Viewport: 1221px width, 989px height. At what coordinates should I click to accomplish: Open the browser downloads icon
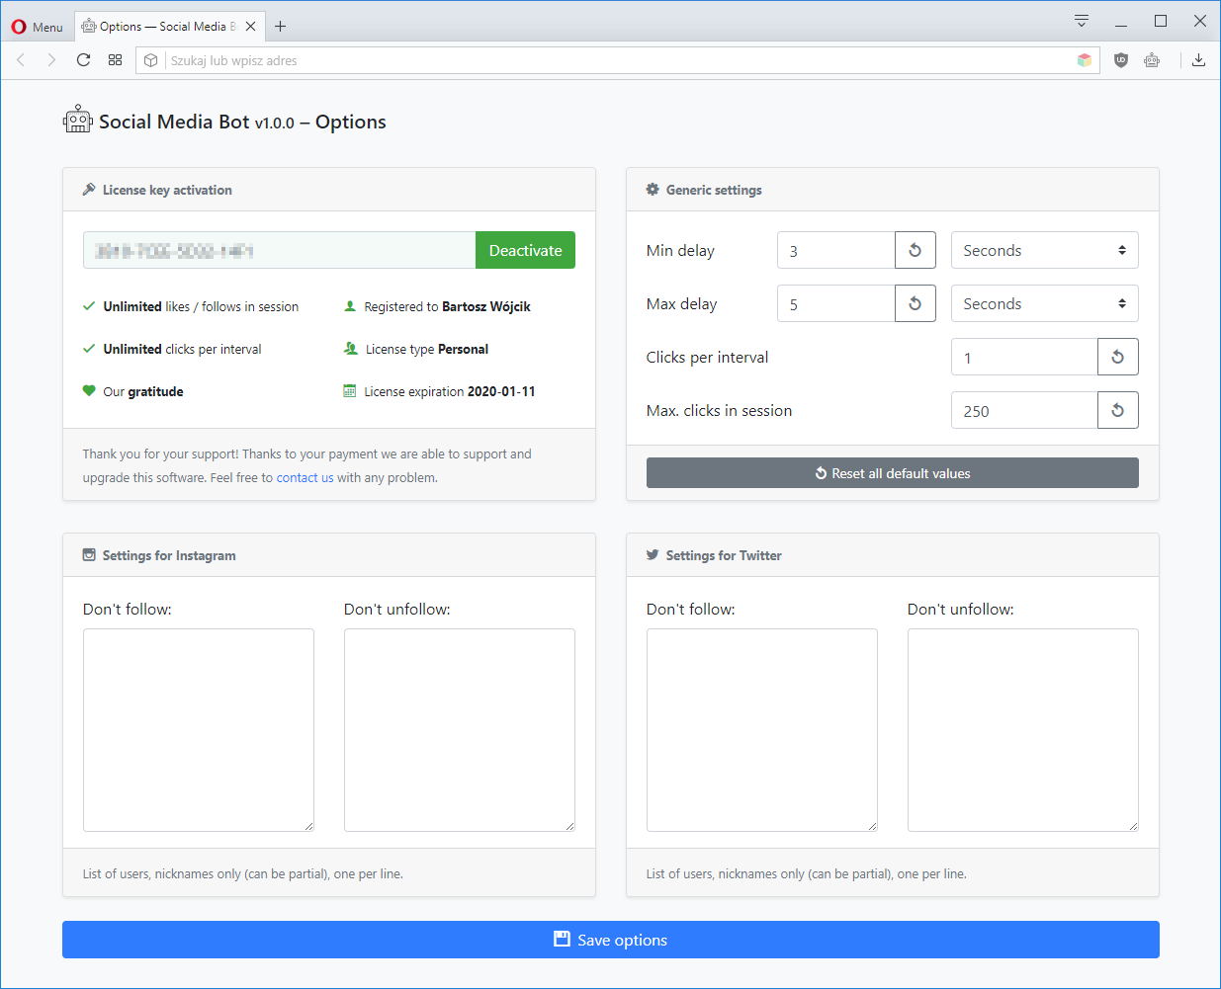[1198, 60]
